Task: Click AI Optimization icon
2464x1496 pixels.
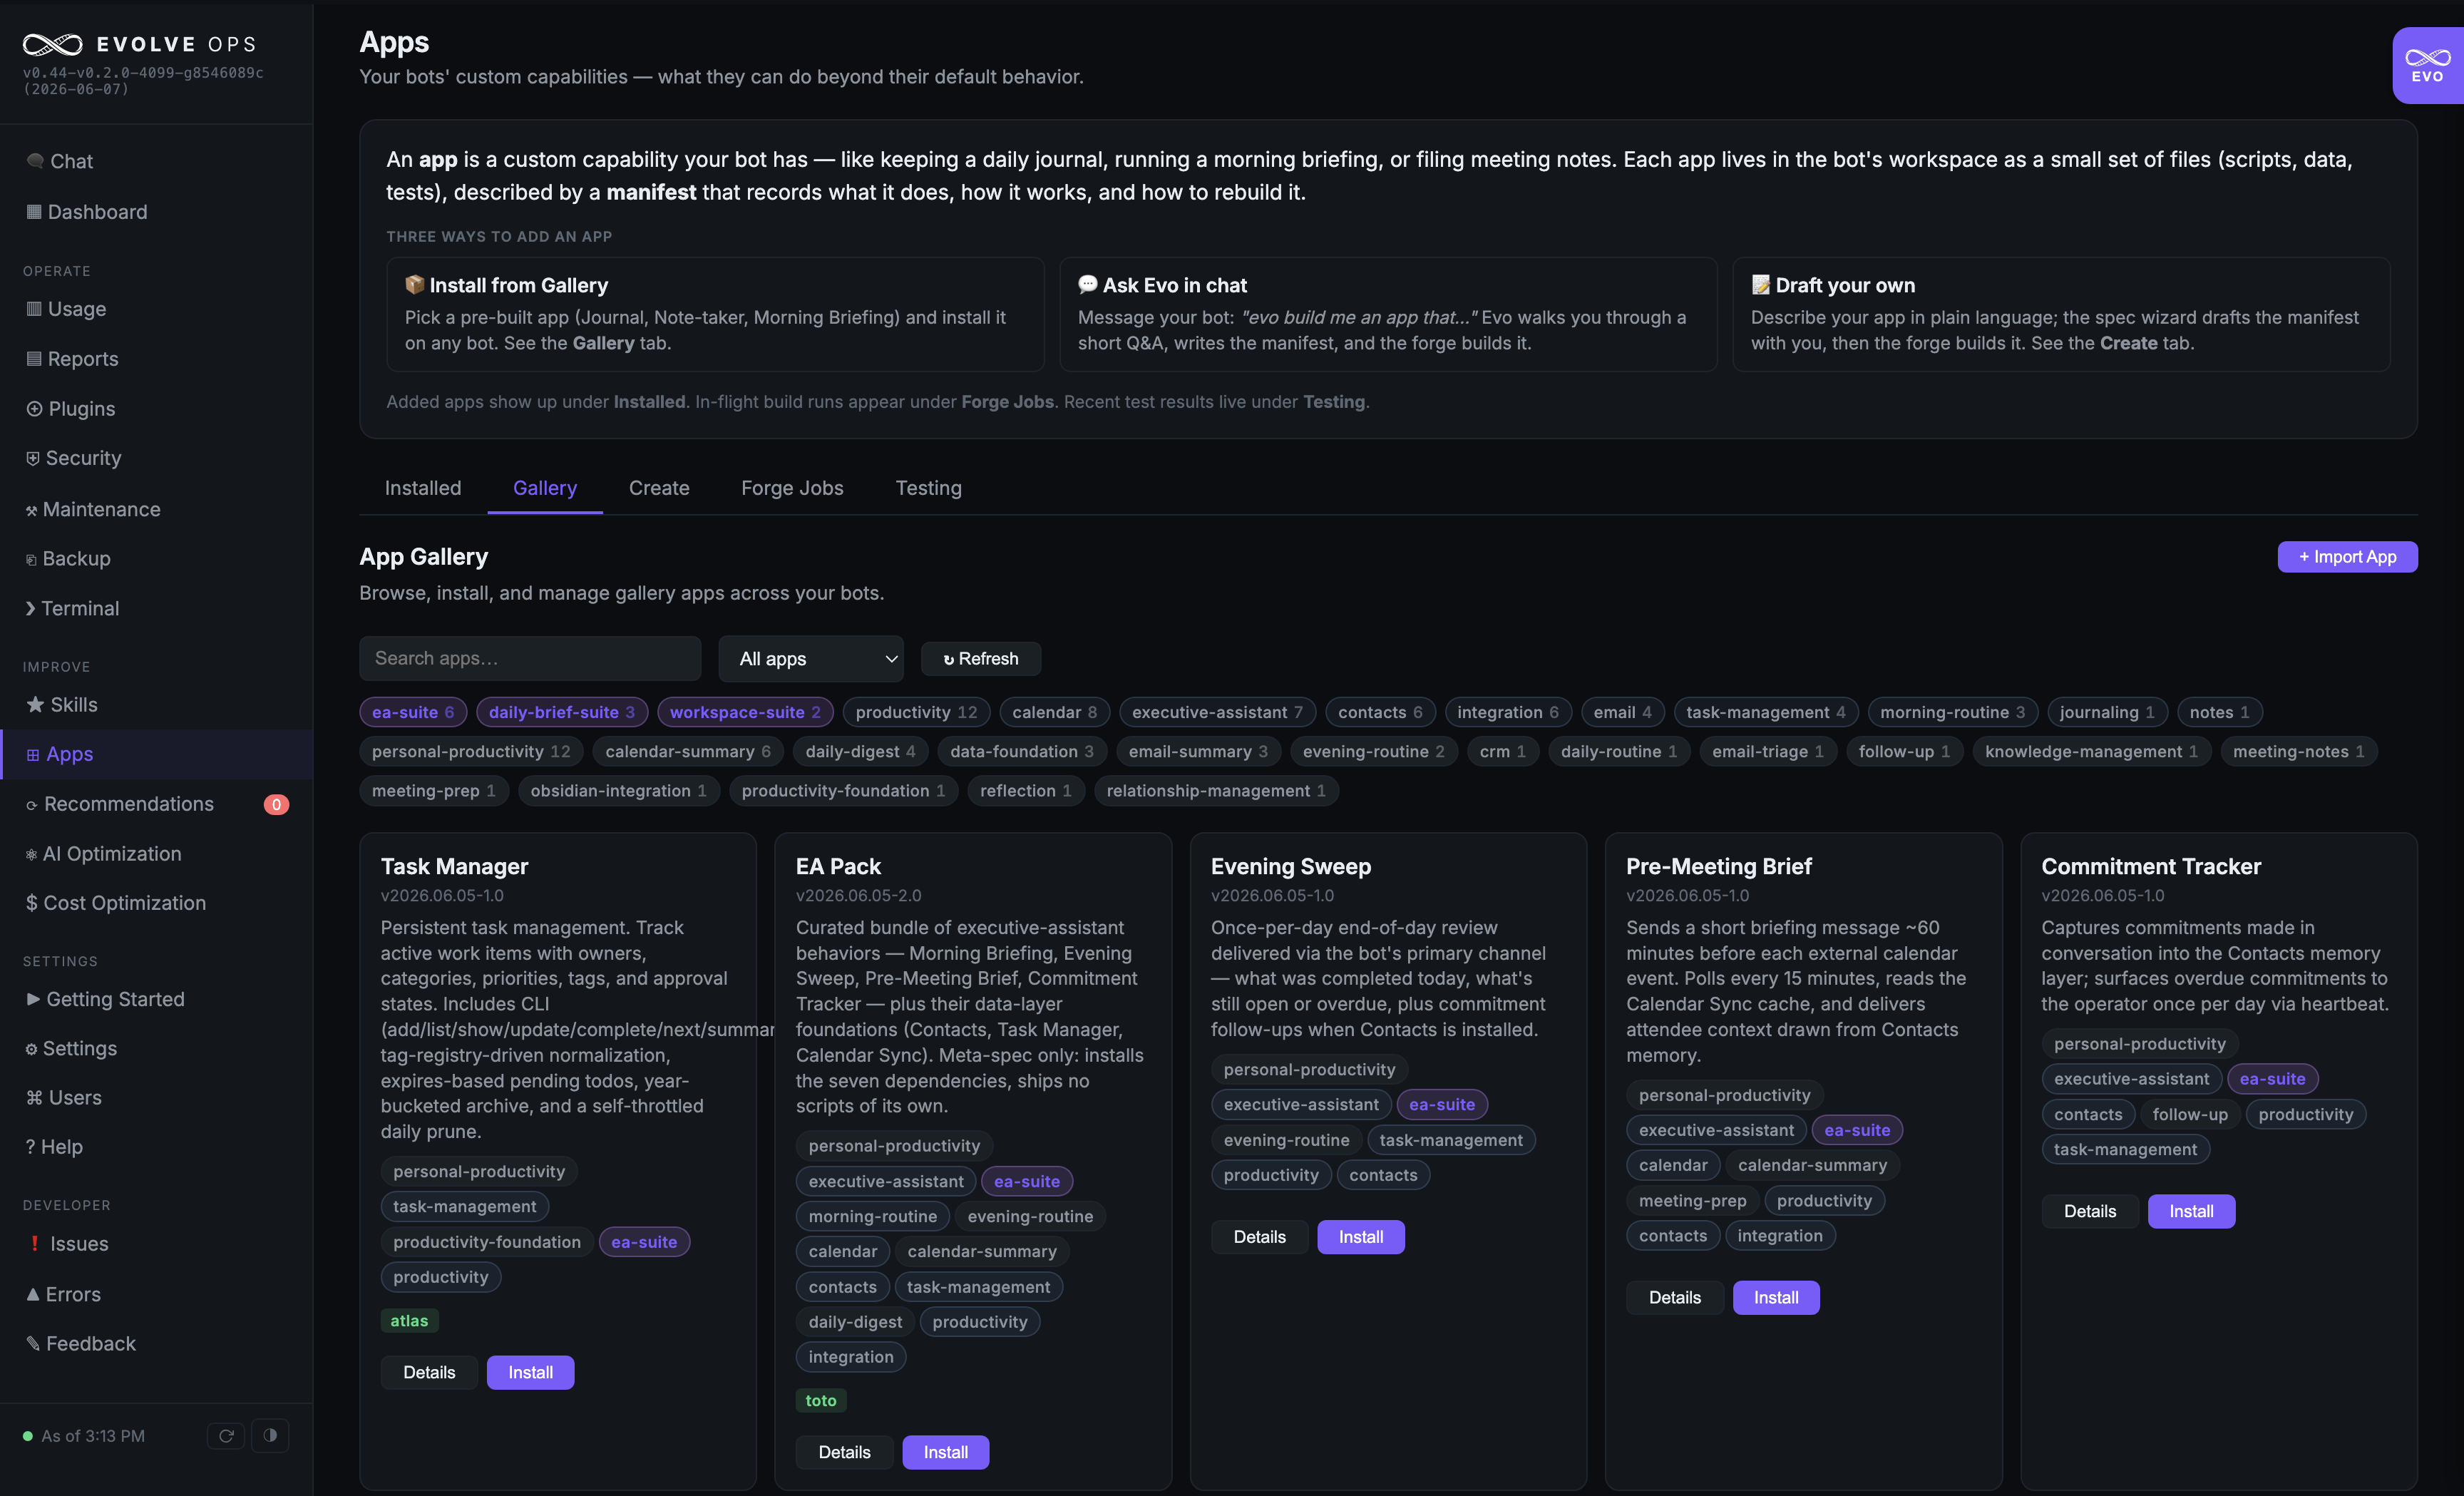Action: pyautogui.click(x=32, y=855)
